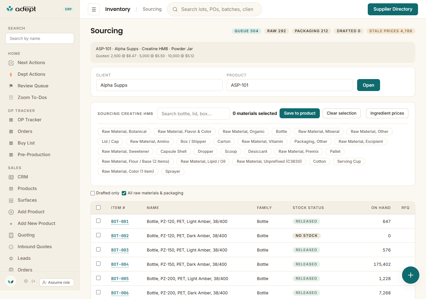This screenshot has height=299, width=426.
Task: Click the Stale Prices 4,788 badge
Action: click(x=391, y=31)
